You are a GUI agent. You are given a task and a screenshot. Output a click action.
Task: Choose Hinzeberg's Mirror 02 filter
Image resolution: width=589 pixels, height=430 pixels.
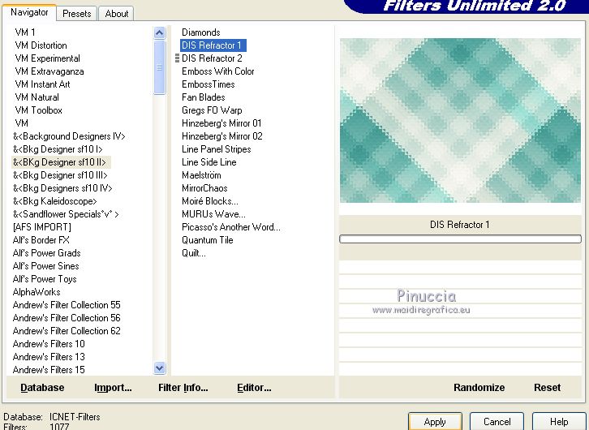(222, 136)
